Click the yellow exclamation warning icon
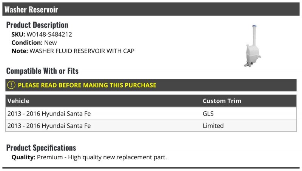This screenshot has width=302, height=171. point(11,85)
